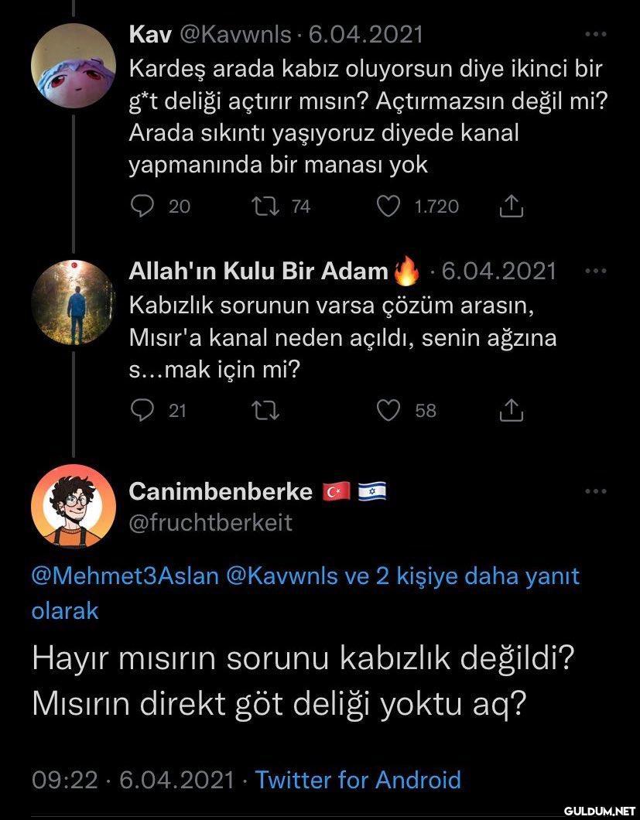Open more options on Allah'ın Kulu tweet
This screenshot has height=820, width=640.
point(594,271)
